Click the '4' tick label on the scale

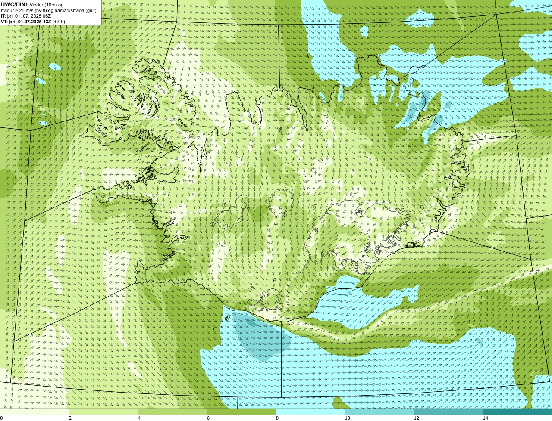[139, 418]
